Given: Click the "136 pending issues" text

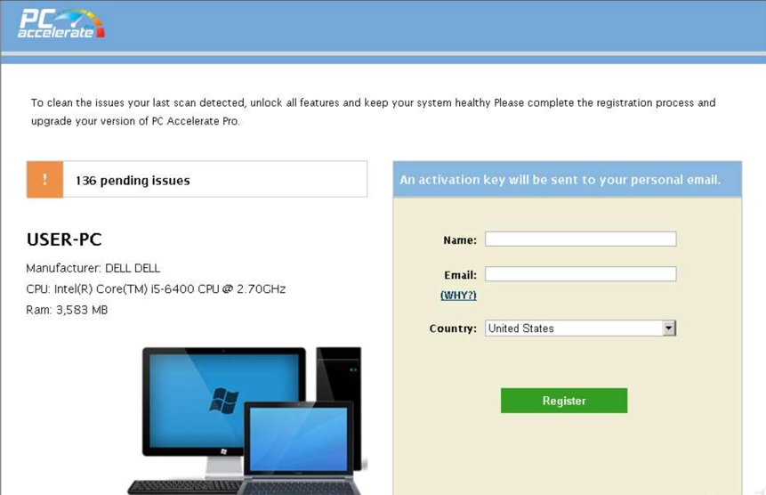Looking at the screenshot, I should pyautogui.click(x=133, y=181).
